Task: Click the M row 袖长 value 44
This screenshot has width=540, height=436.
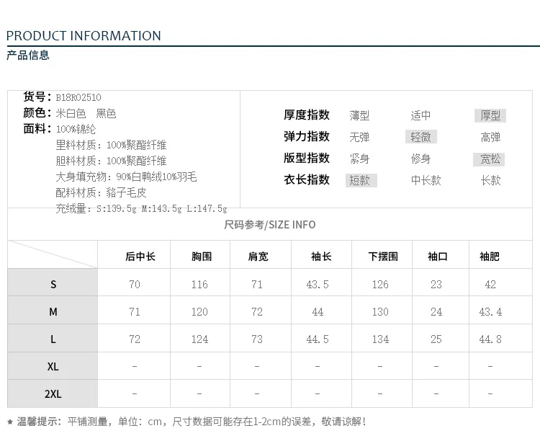Action: pyautogui.click(x=318, y=312)
